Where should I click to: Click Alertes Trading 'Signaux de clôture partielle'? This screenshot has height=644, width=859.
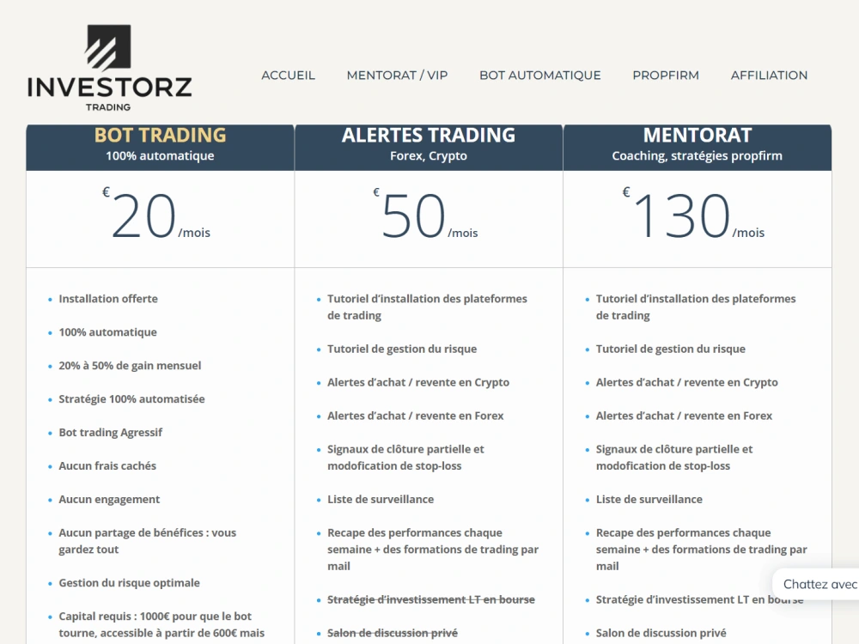coord(406,458)
